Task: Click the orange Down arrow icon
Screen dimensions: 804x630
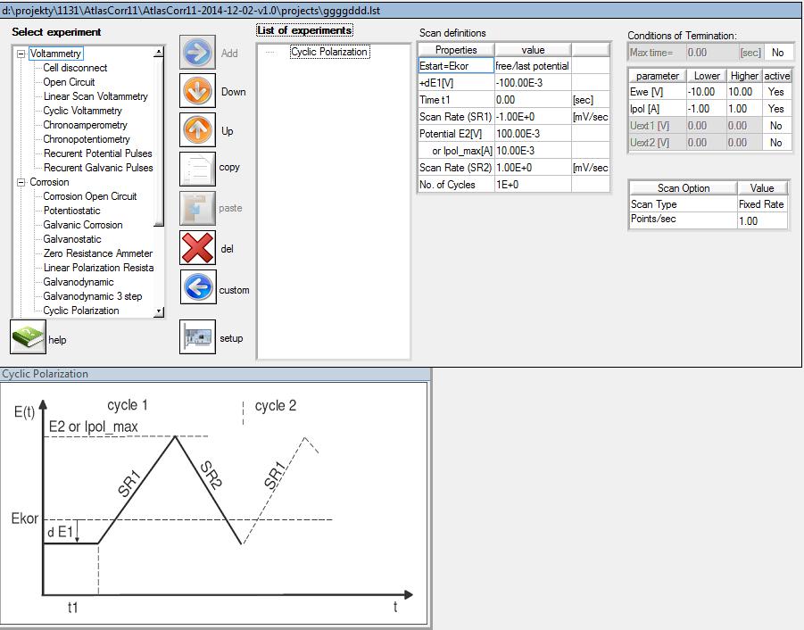Action: click(x=197, y=91)
